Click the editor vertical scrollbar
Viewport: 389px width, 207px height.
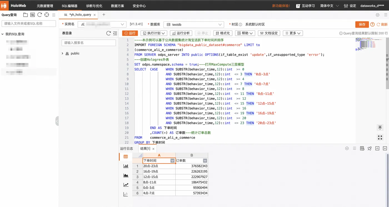(x=388, y=63)
